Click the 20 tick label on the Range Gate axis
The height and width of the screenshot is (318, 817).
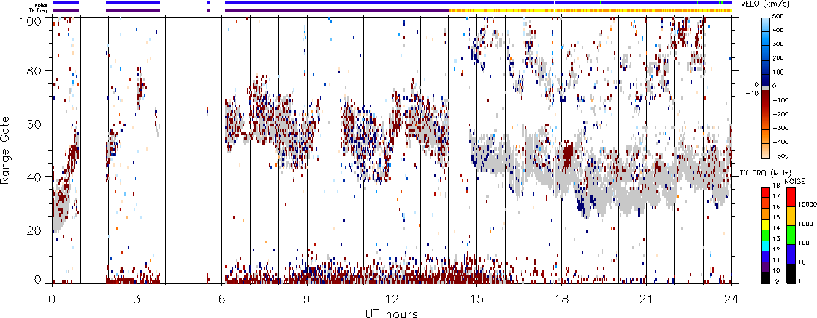pyautogui.click(x=35, y=230)
